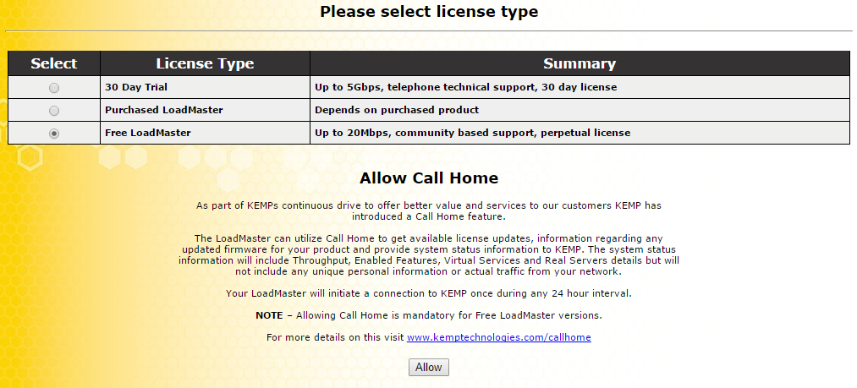Click the "Please select license type" page title
This screenshot has height=388, width=857.
coord(428,12)
